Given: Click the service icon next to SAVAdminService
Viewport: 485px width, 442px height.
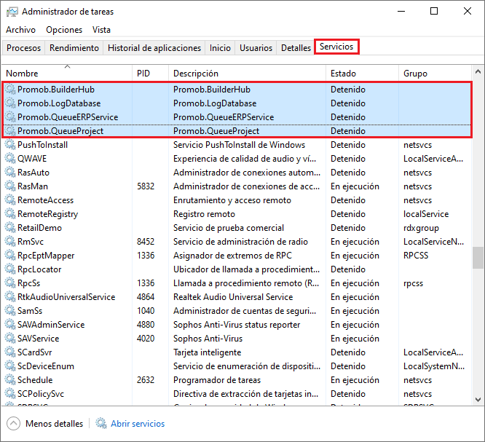Looking at the screenshot, I should (10, 325).
